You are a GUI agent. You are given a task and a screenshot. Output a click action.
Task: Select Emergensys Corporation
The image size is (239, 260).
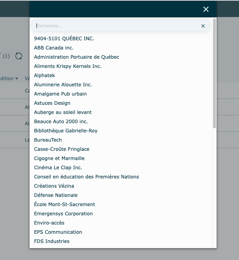63,214
